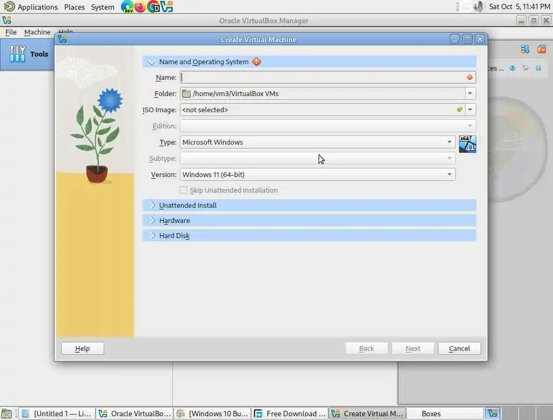Click the Next button
This screenshot has width=553, height=420.
pyautogui.click(x=413, y=348)
